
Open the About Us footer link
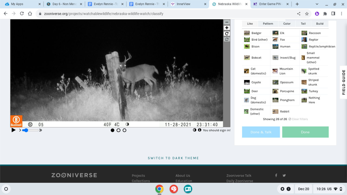(183, 175)
